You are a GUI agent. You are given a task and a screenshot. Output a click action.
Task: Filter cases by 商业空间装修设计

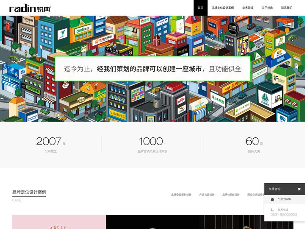256,195
